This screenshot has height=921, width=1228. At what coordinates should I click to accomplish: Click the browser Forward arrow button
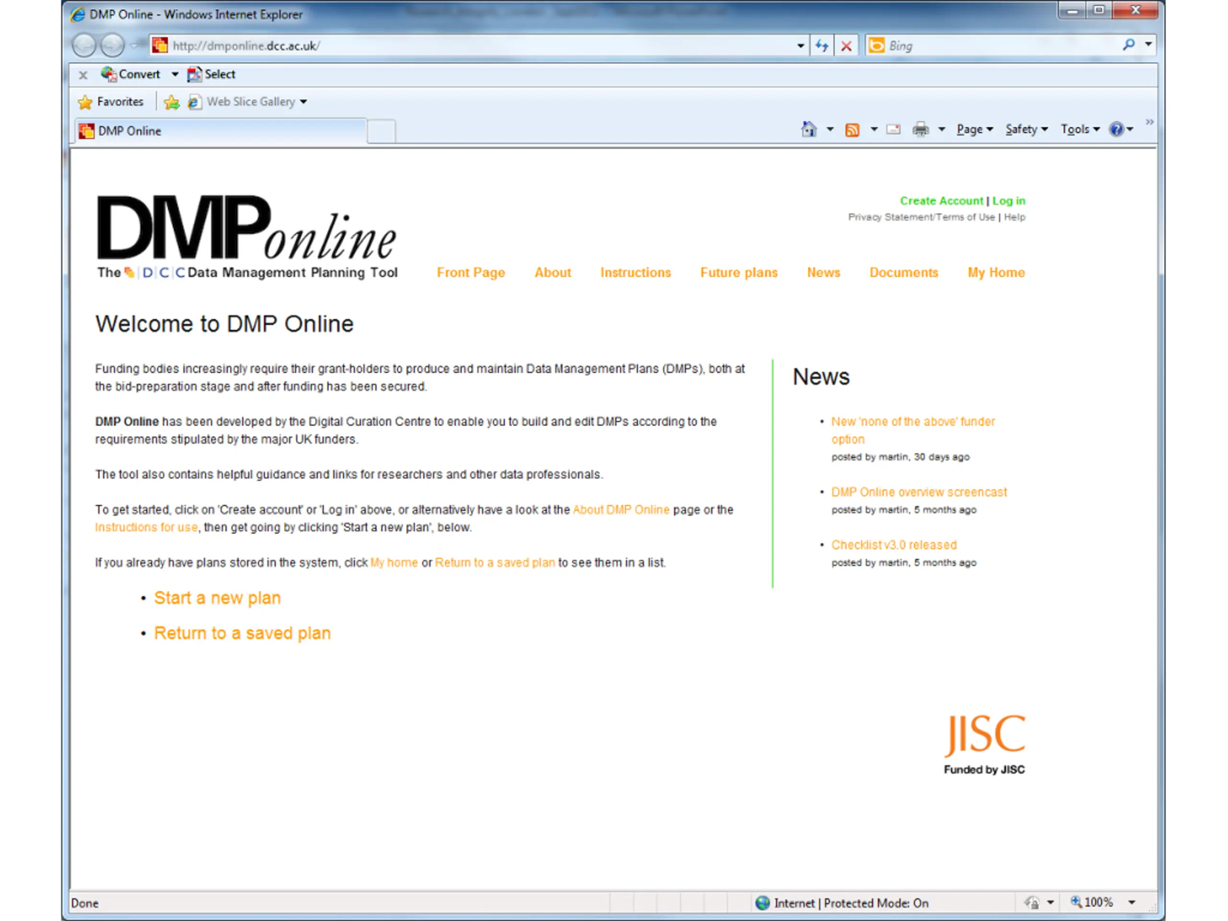point(113,46)
